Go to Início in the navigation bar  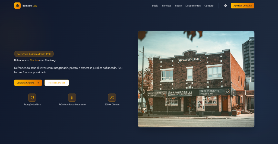pyautogui.click(x=155, y=6)
